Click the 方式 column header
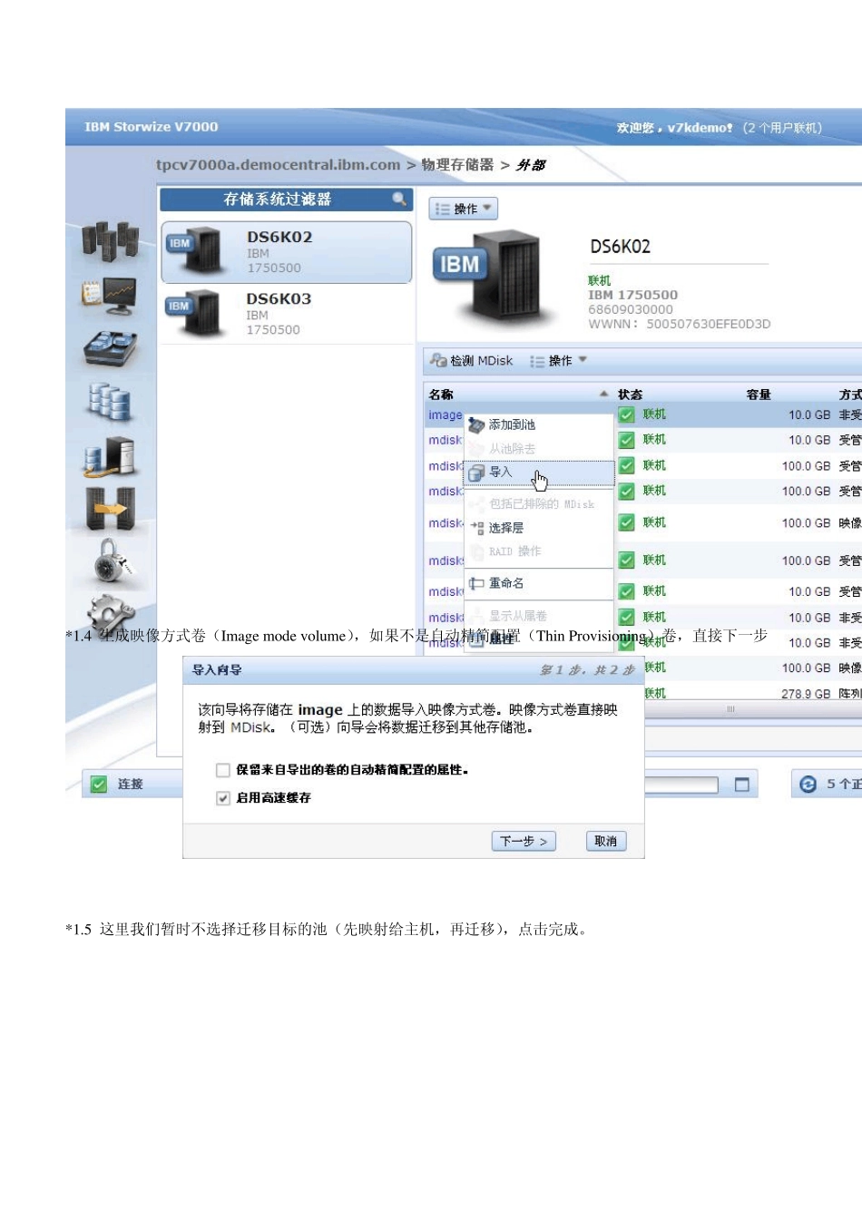Image resolution: width=862 pixels, height=1219 pixels. pyautogui.click(x=850, y=395)
